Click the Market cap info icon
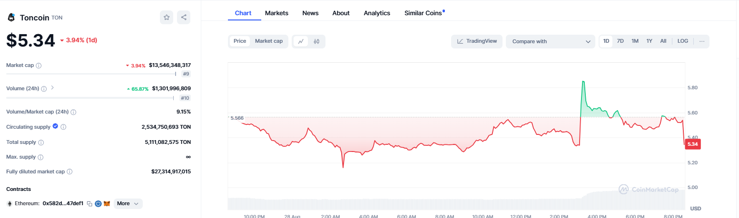The width and height of the screenshot is (739, 218). (39, 66)
